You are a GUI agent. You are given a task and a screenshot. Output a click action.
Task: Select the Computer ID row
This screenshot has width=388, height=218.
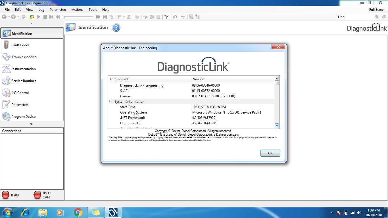click(191, 123)
